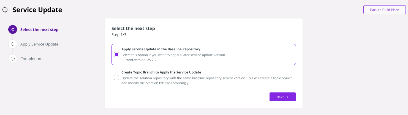Image resolution: width=408 pixels, height=115 pixels.
Task: Select the Create Topic Branch radio button
Action: tap(116, 78)
